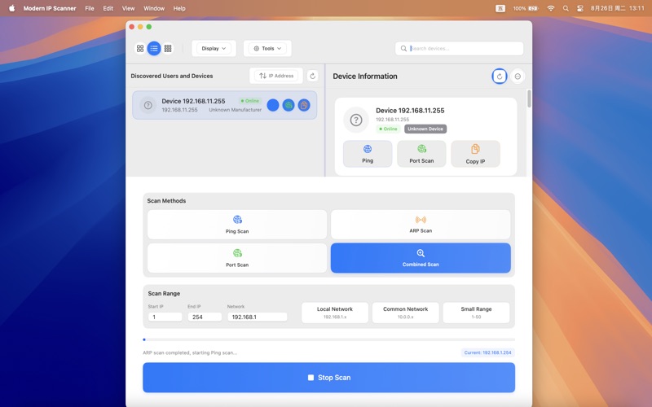The width and height of the screenshot is (652, 407).
Task: Click the green port scan icon in device row
Action: pyautogui.click(x=289, y=105)
